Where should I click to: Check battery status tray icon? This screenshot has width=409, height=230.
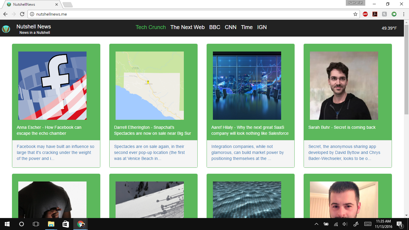[x=326, y=224]
